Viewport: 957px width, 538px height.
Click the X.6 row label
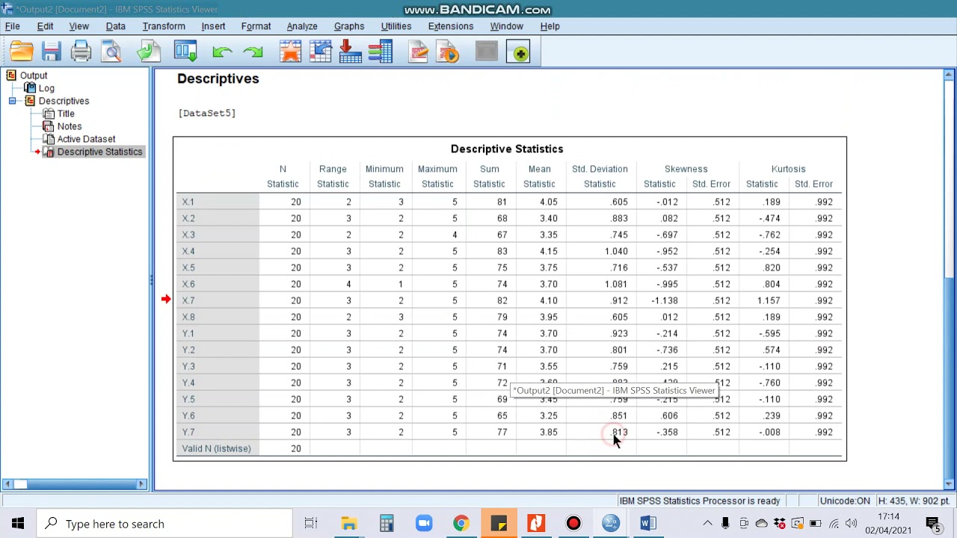pyautogui.click(x=188, y=284)
